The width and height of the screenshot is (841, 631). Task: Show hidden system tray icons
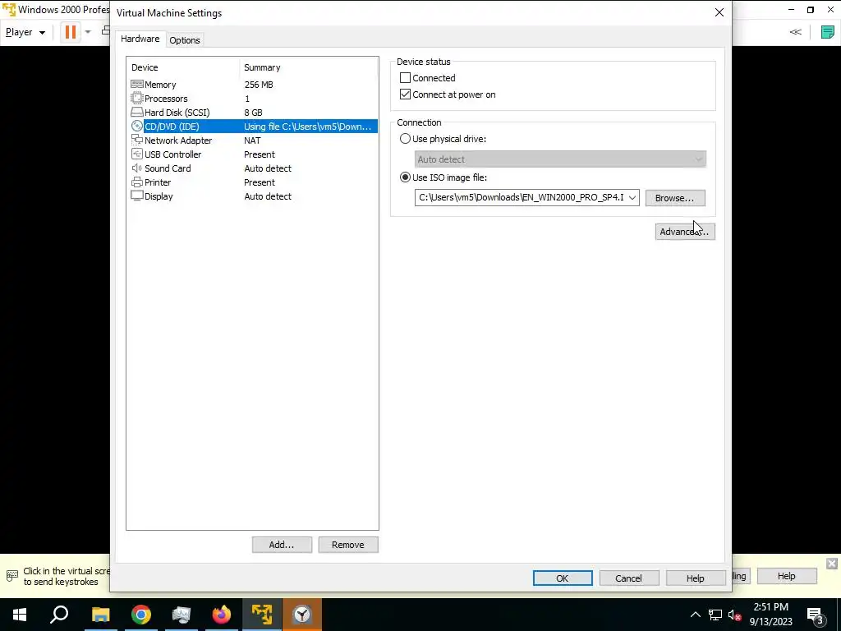pos(695,615)
